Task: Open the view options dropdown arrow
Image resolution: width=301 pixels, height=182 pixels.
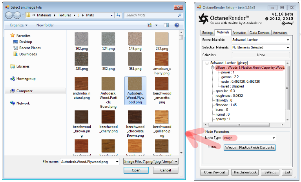Action: (x=156, y=25)
